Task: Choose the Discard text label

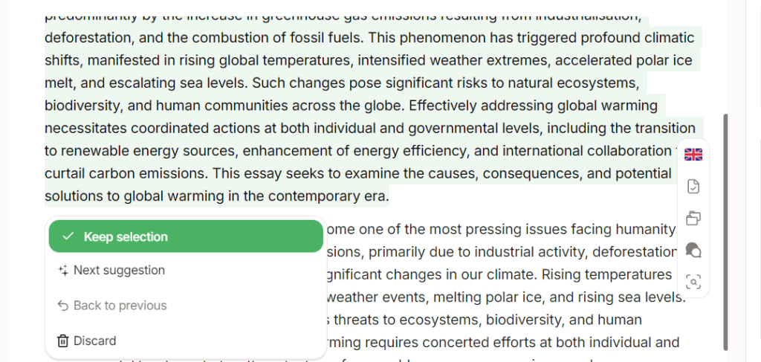Action: (95, 340)
